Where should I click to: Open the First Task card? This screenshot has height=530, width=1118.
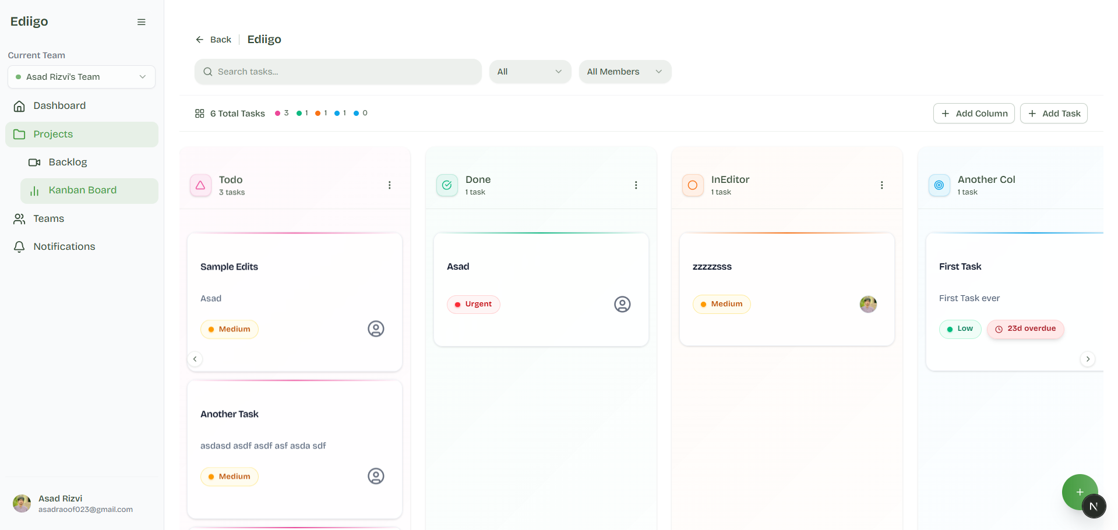(x=1014, y=301)
